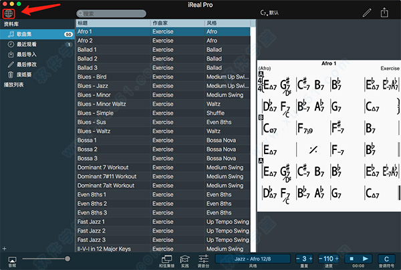Image resolution: width=401 pixels, height=270 pixels.
Task: Start playback with the play button
Action: (365, 259)
